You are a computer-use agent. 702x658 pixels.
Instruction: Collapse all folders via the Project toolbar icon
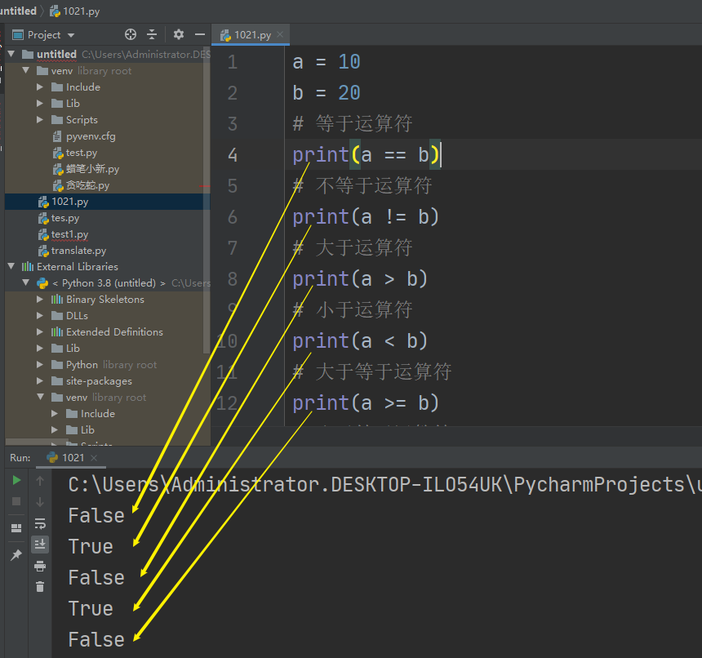pos(152,34)
